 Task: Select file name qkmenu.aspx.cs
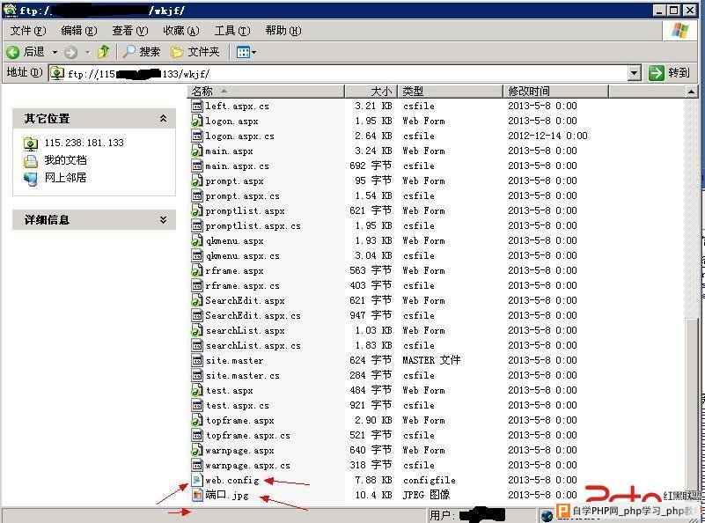pos(242,256)
